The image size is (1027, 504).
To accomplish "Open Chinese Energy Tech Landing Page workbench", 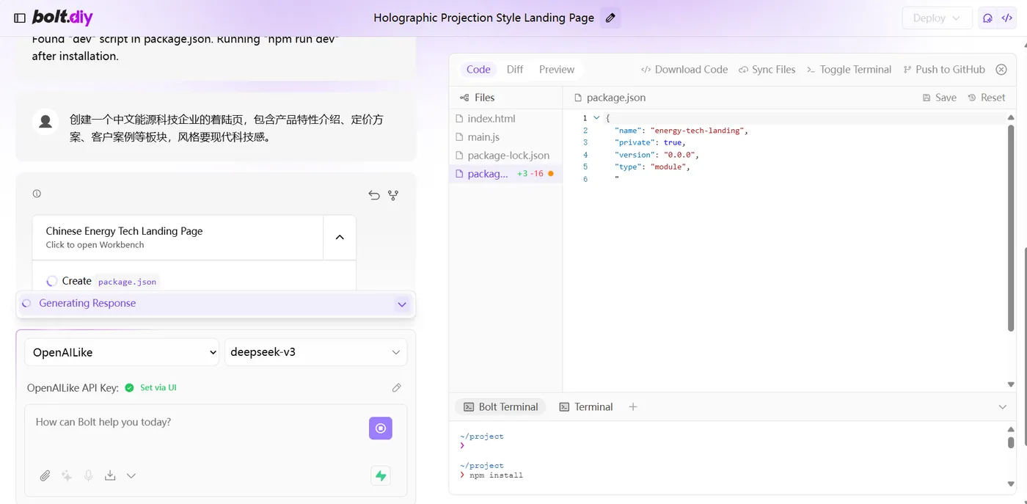I will tap(178, 237).
